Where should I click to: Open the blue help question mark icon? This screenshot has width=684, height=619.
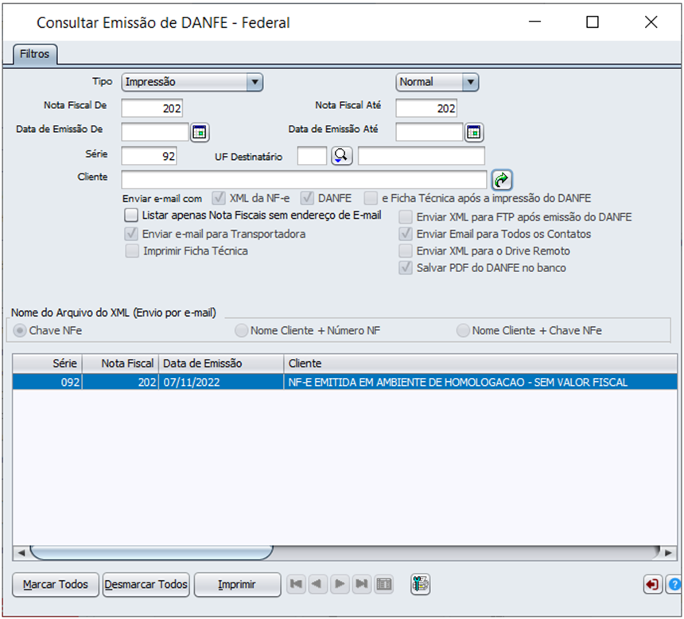coord(674,585)
